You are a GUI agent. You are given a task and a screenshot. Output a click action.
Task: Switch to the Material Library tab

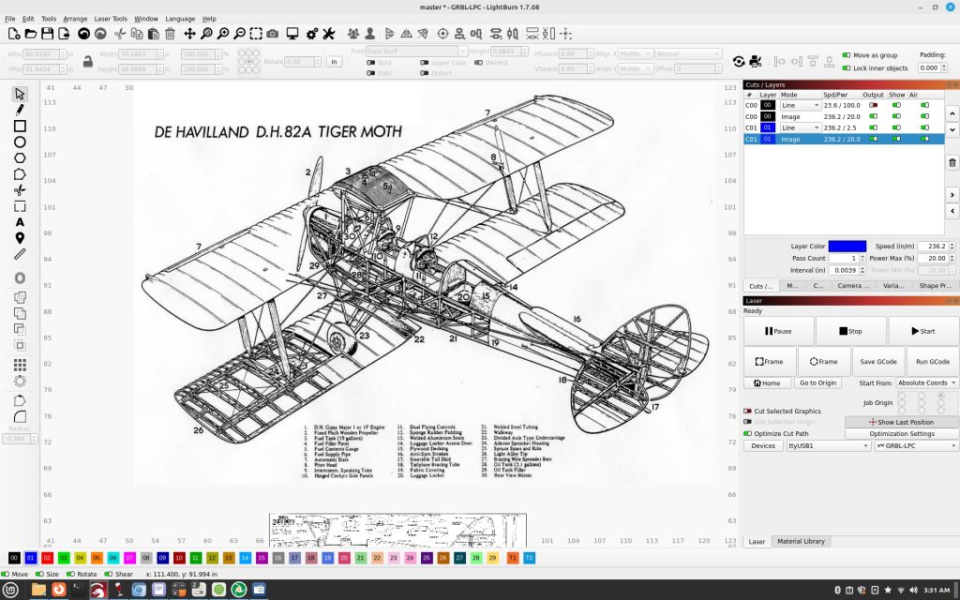pyautogui.click(x=801, y=541)
